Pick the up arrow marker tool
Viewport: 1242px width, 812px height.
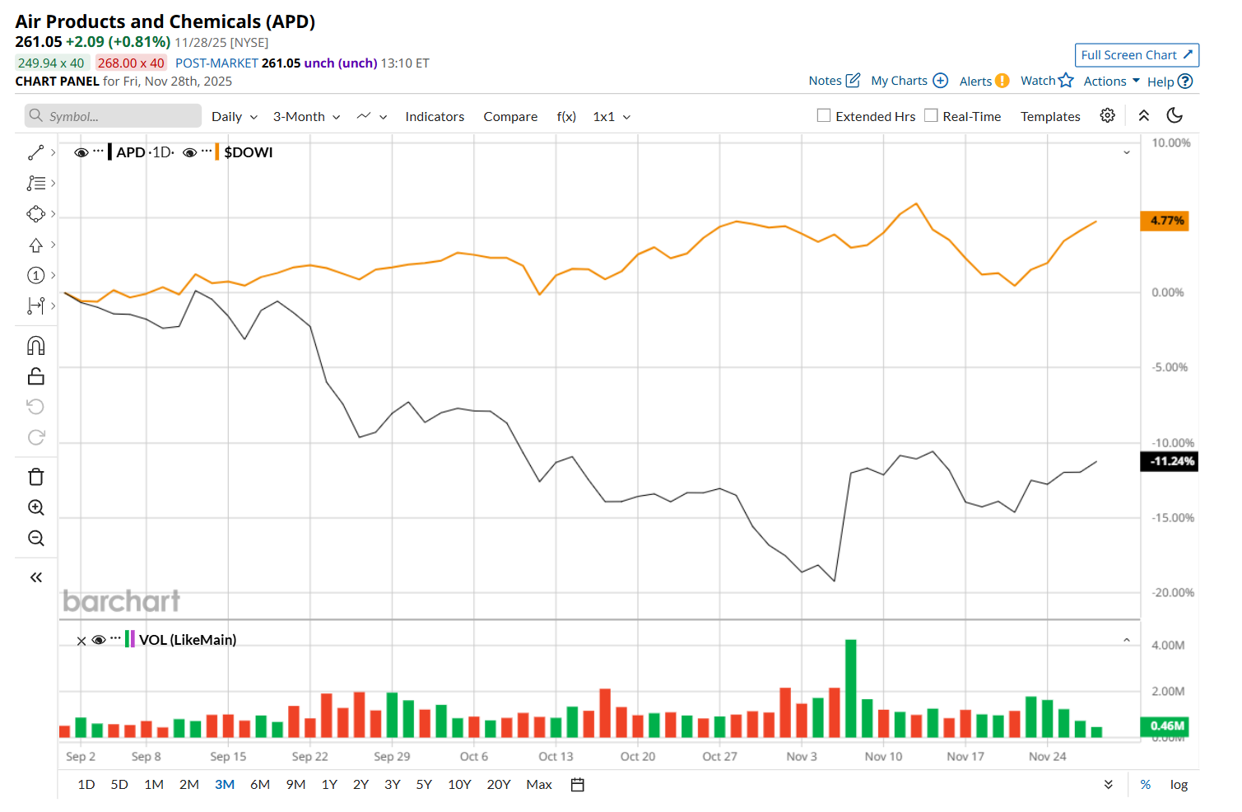pos(35,245)
